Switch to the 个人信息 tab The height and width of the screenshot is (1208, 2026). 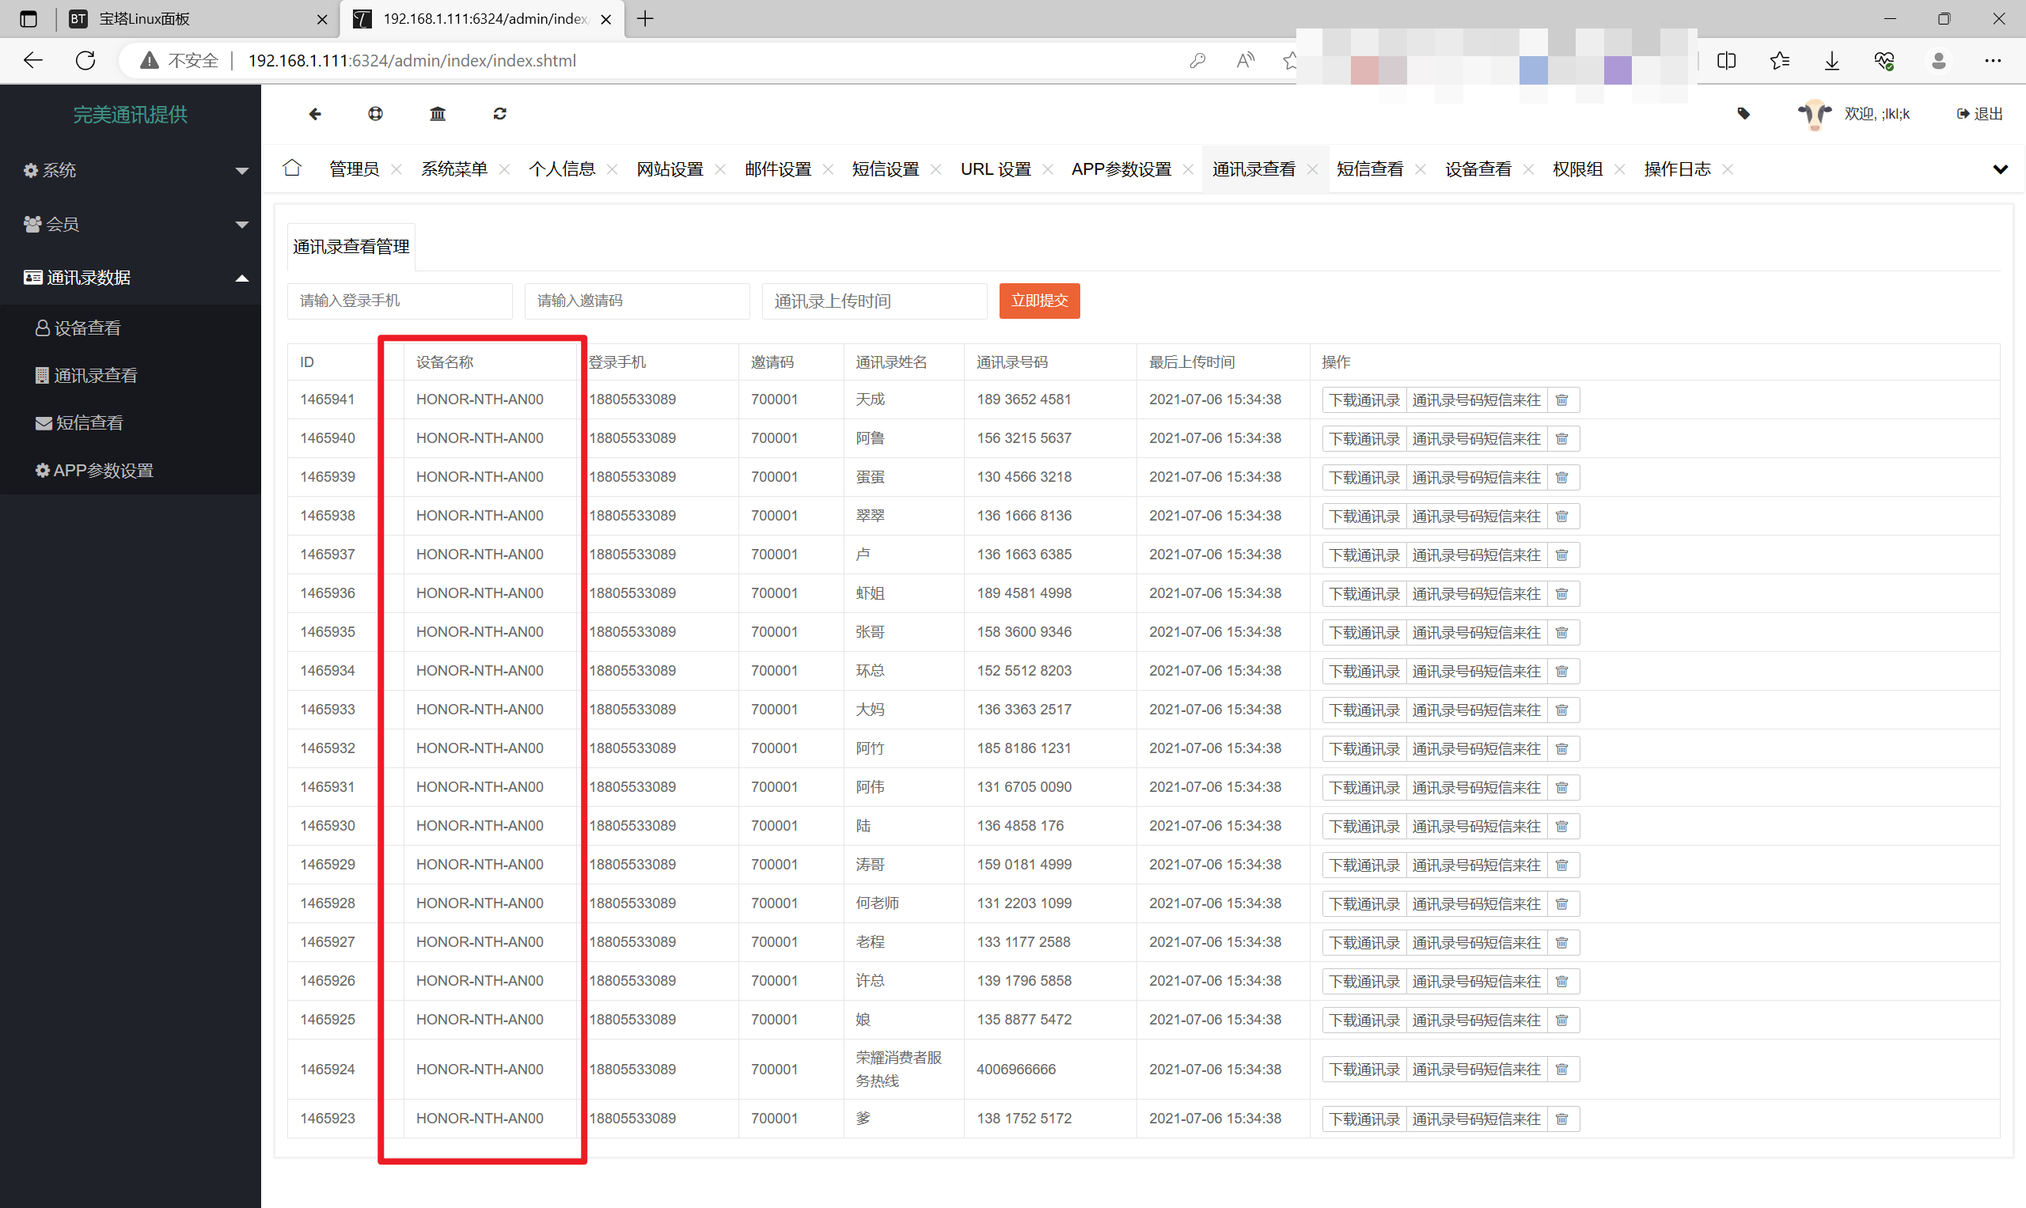click(x=562, y=169)
